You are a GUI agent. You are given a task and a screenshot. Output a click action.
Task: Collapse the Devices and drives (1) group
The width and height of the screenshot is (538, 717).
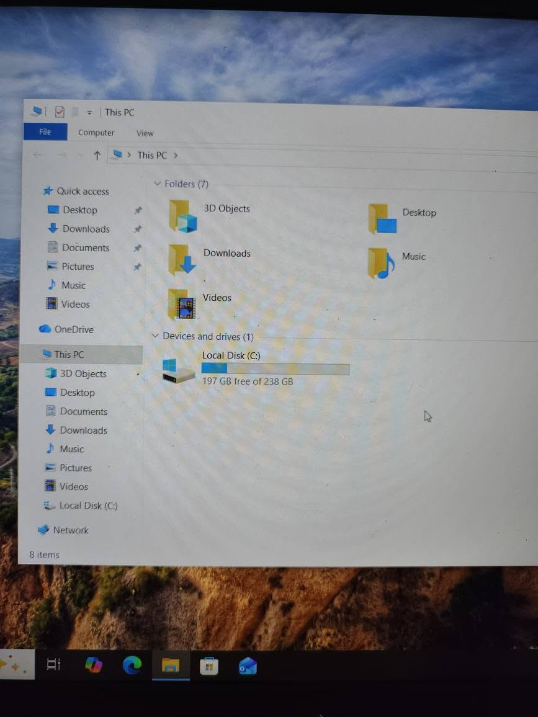(x=155, y=336)
